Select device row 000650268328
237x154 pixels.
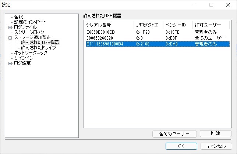(x=158, y=38)
